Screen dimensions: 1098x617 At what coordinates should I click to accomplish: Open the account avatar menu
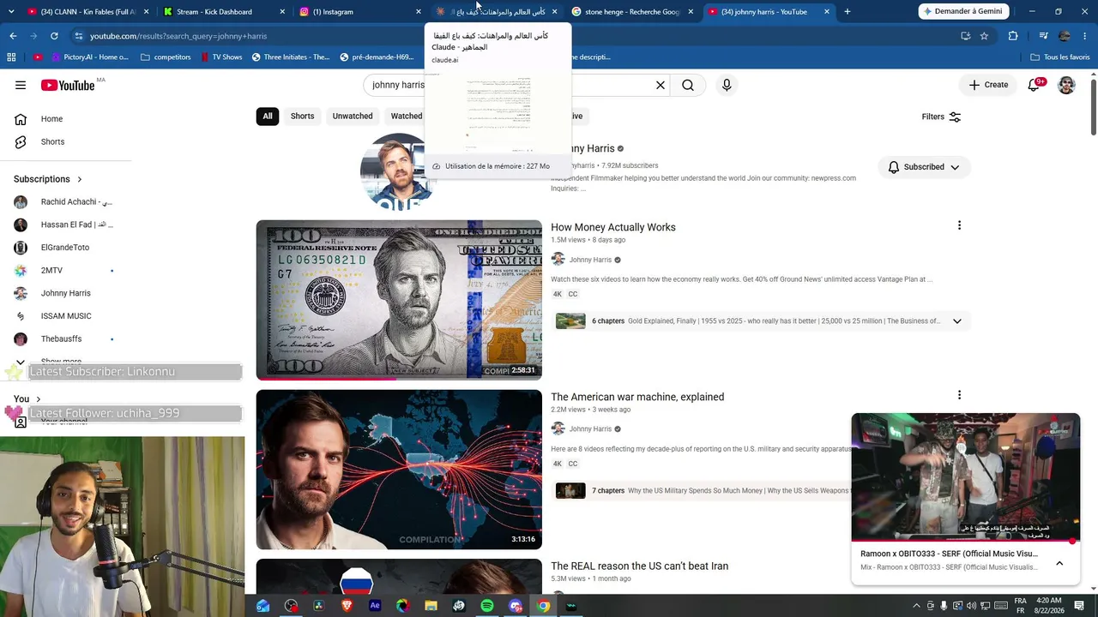pyautogui.click(x=1066, y=85)
